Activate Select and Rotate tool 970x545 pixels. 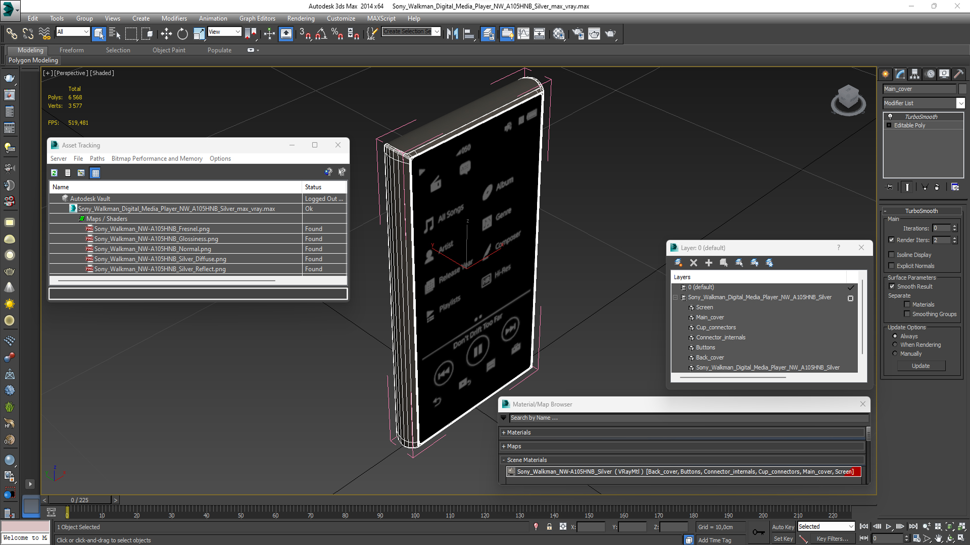click(182, 34)
